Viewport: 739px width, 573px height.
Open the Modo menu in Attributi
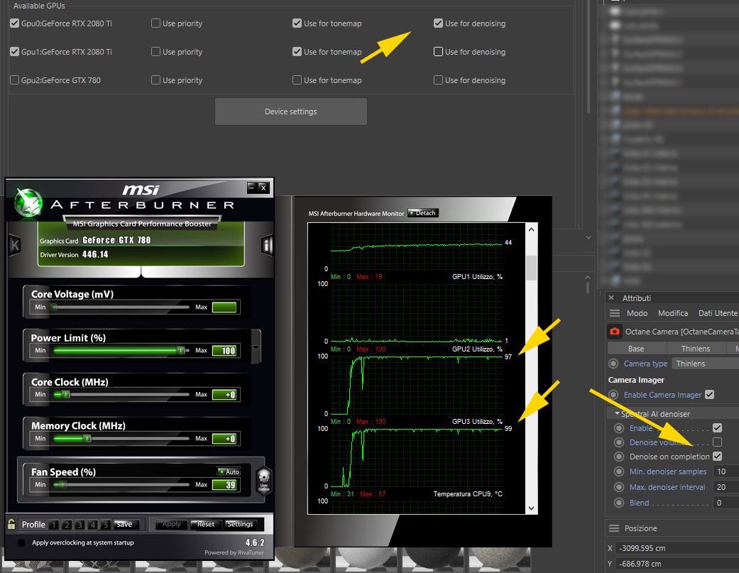point(637,313)
